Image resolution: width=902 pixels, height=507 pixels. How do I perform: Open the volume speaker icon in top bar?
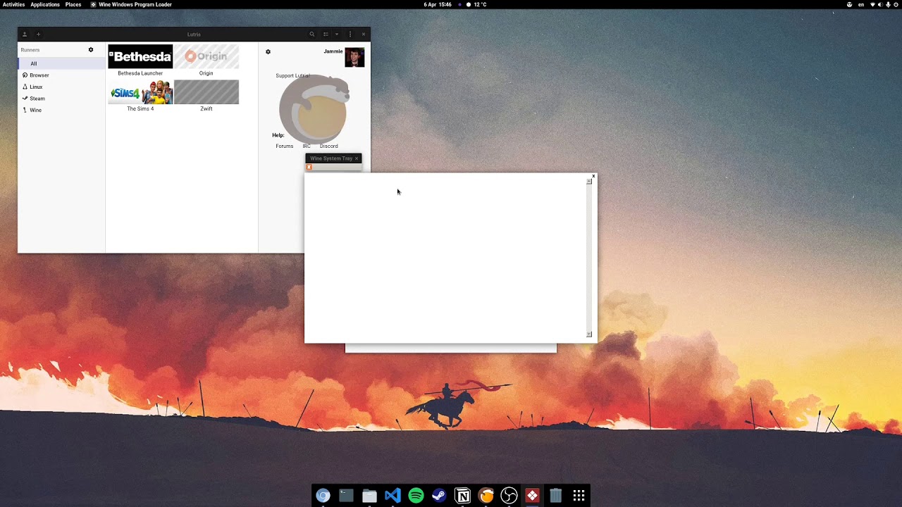coord(880,4)
